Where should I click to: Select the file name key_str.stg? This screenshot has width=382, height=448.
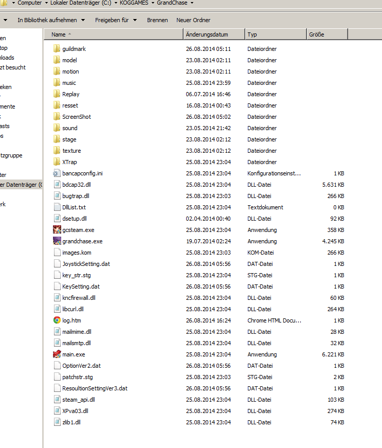[77, 275]
